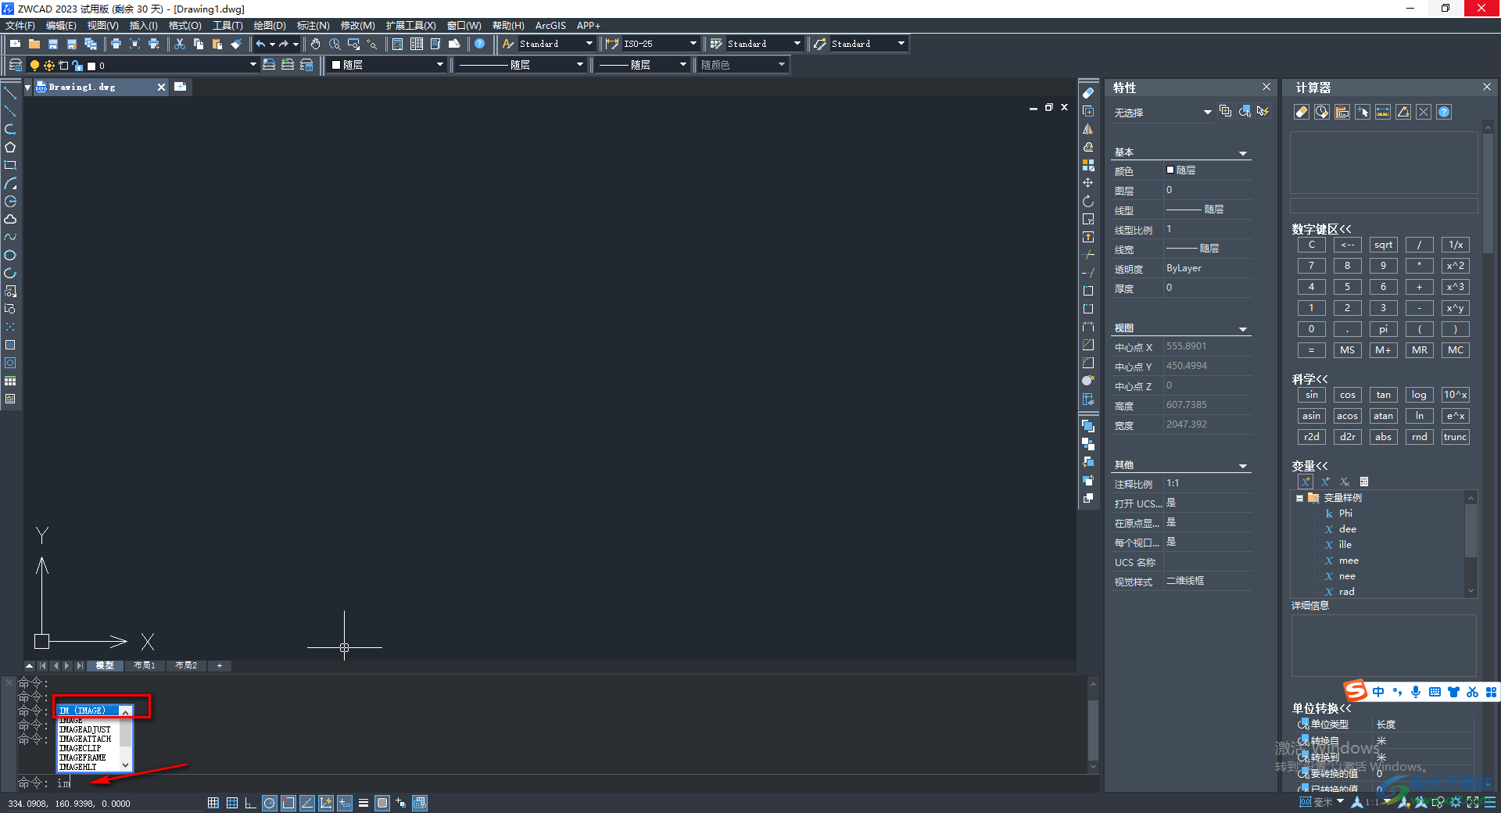
Task: Toggle Lineweight display in status bar
Action: pos(364,803)
